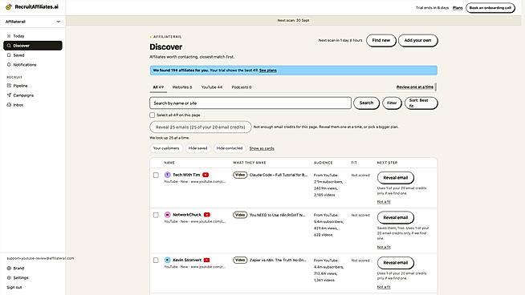Toggle the Your customers filter chip
Image resolution: width=525 pixels, height=295 pixels.
166,148
